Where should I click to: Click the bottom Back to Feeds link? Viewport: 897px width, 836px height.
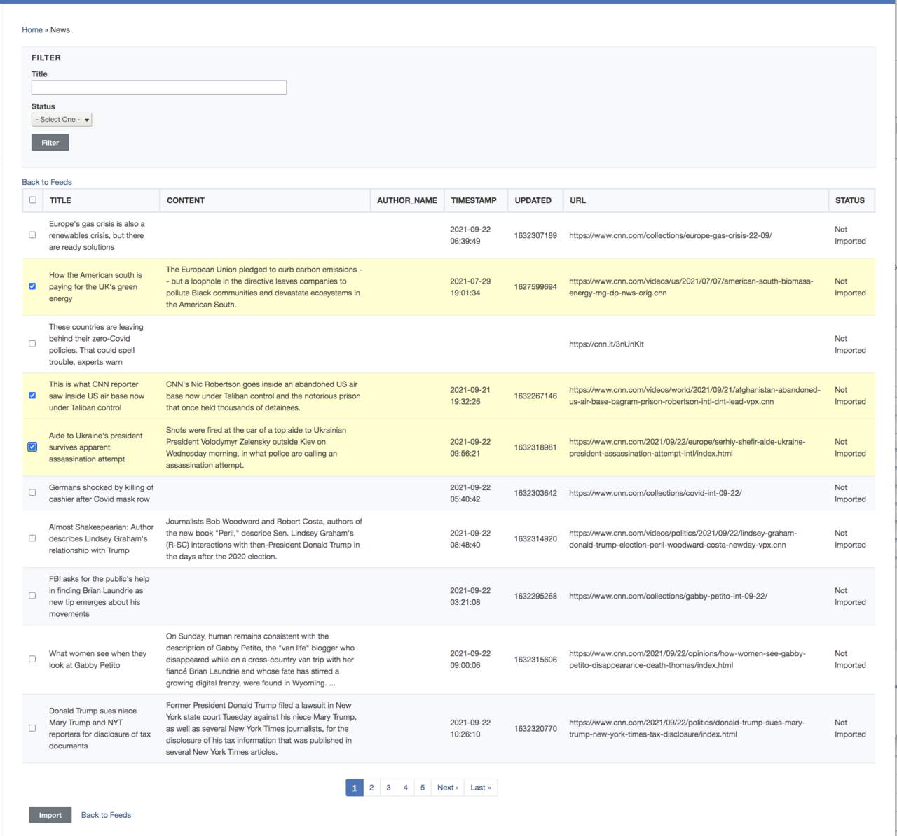point(106,815)
